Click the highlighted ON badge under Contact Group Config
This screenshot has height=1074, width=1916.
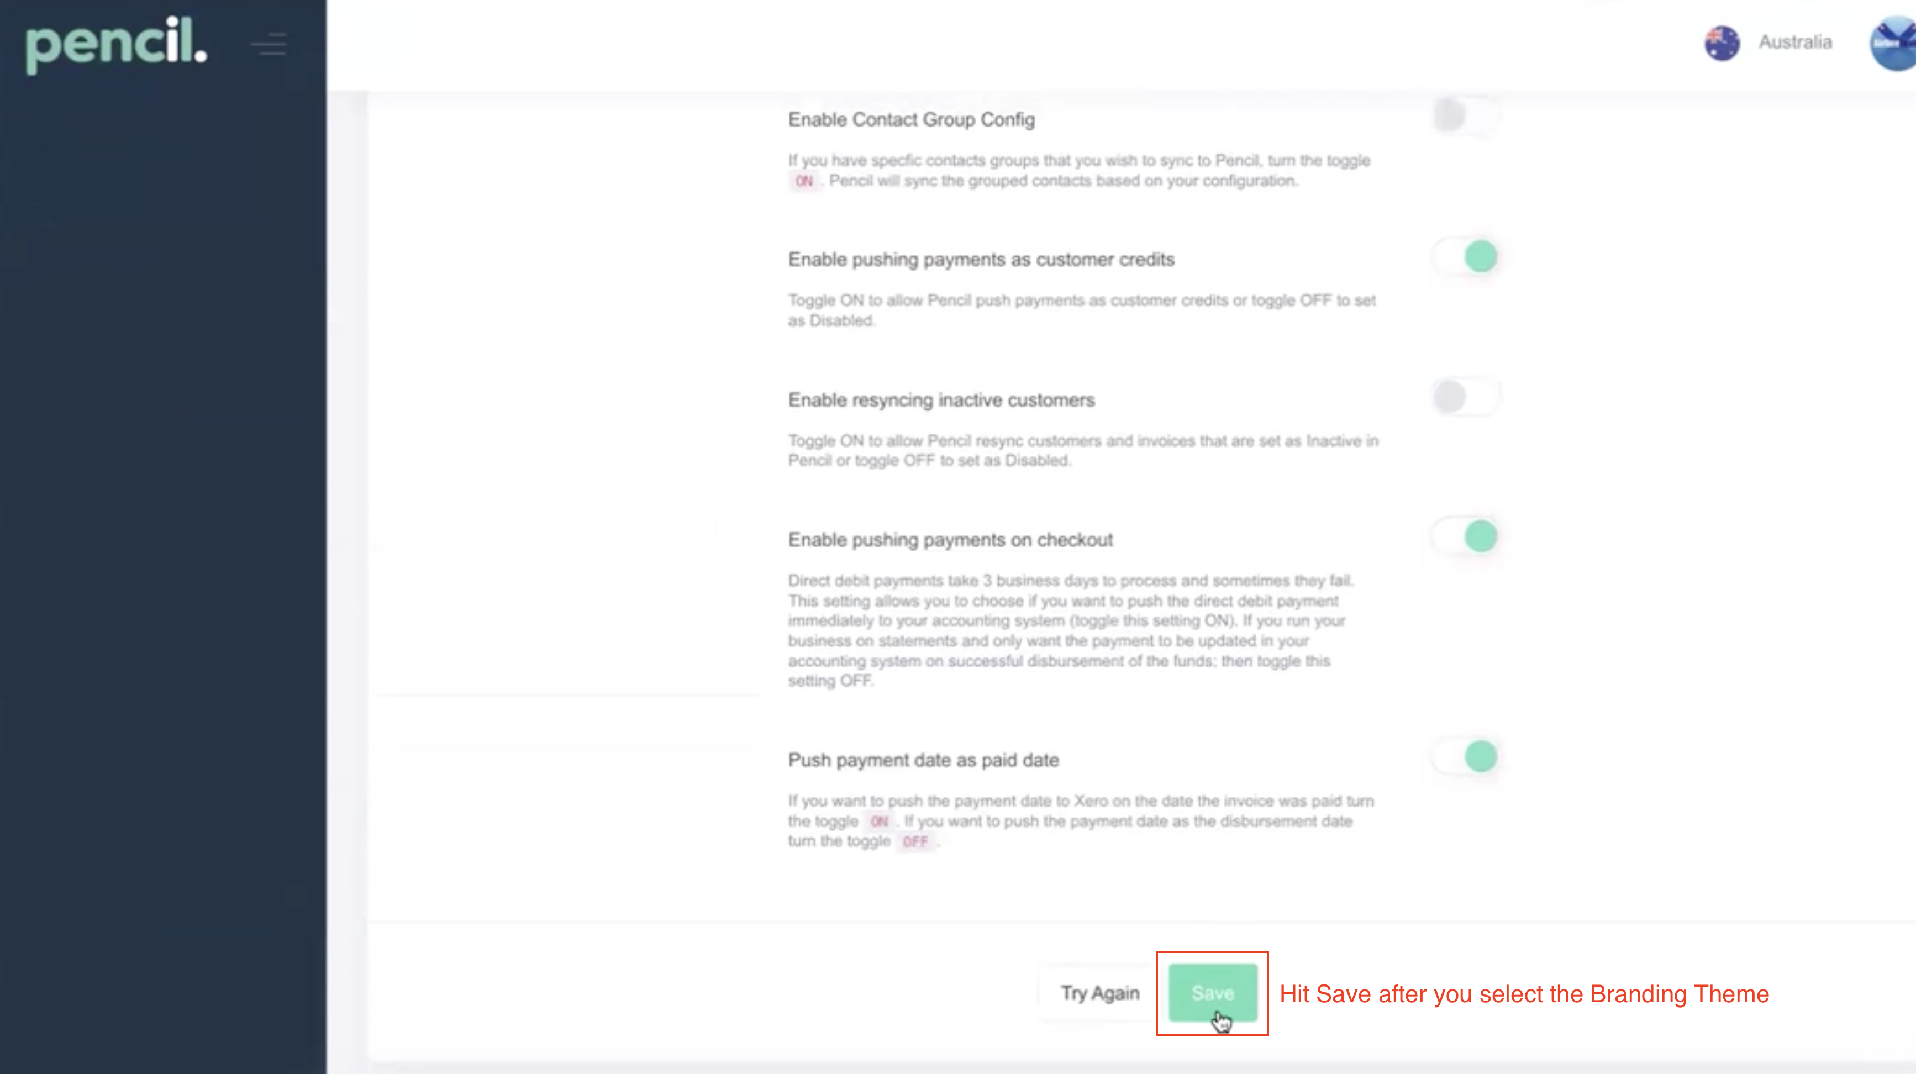point(803,180)
